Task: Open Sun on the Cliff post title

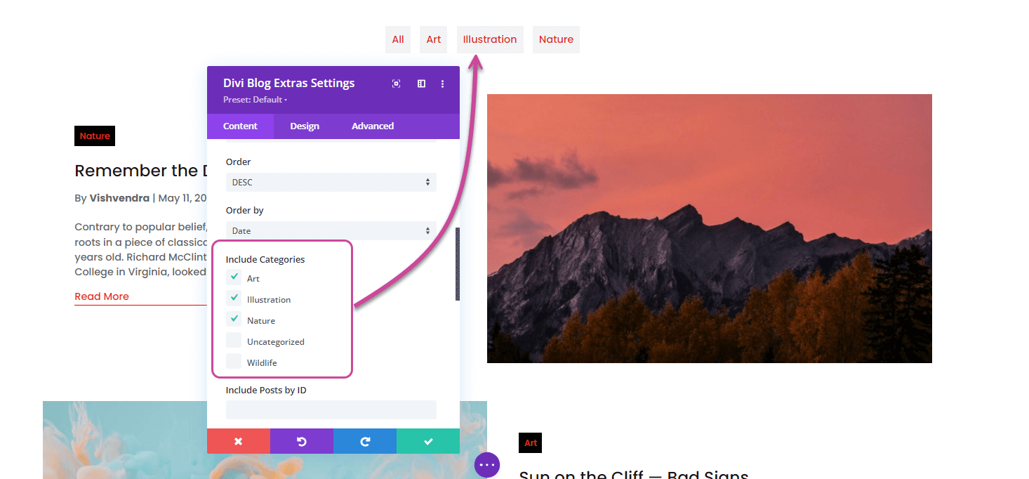Action: pyautogui.click(x=634, y=474)
